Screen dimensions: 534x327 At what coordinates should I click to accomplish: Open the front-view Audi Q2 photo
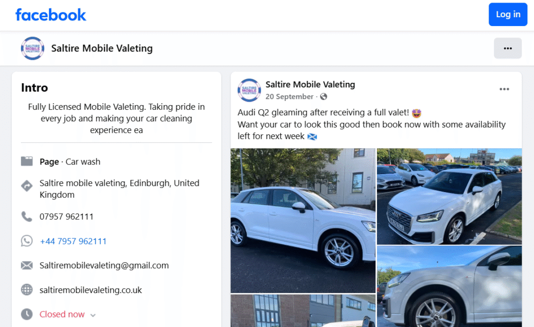(449, 196)
